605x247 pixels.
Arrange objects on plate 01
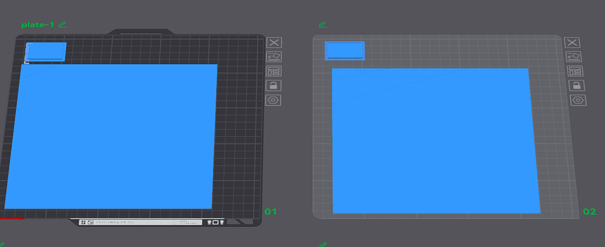tap(274, 71)
